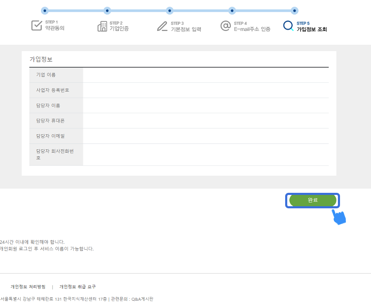Click the STEP 3 pencil icon
Viewport: 371px width, 302px height.
point(162,26)
